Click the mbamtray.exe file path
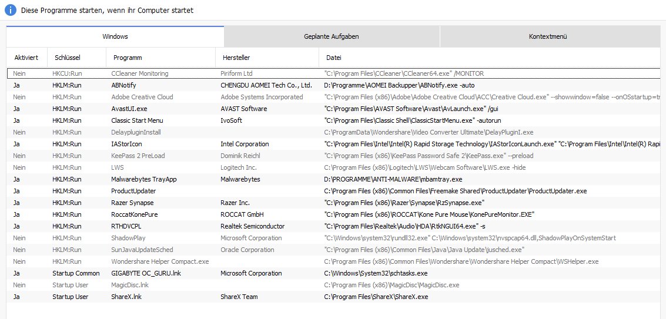 (393, 179)
